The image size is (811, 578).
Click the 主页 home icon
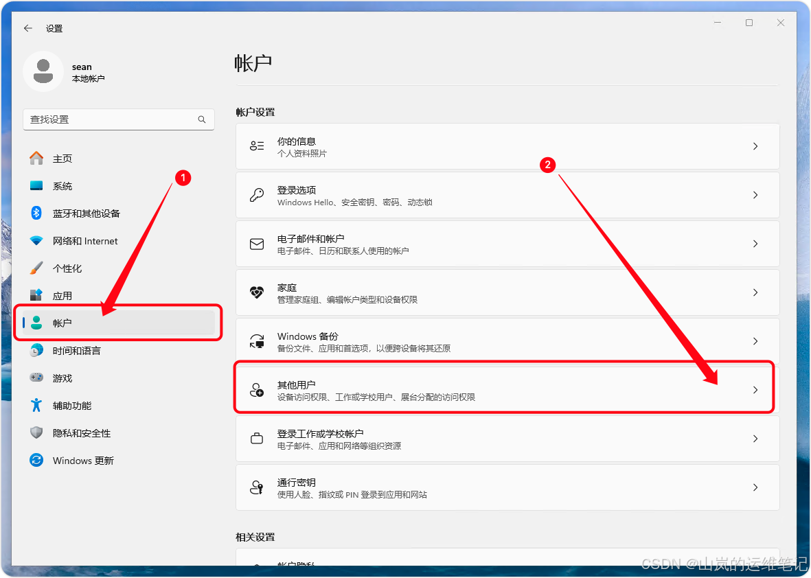coord(36,158)
